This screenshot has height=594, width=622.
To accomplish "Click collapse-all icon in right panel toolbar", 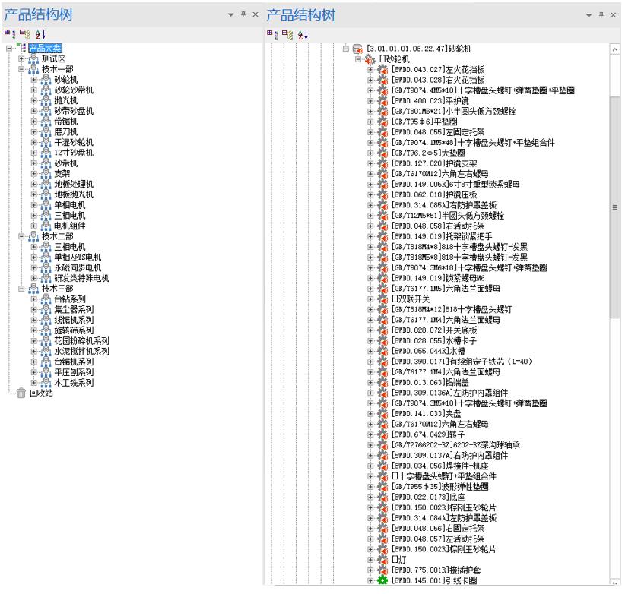I will click(x=287, y=35).
